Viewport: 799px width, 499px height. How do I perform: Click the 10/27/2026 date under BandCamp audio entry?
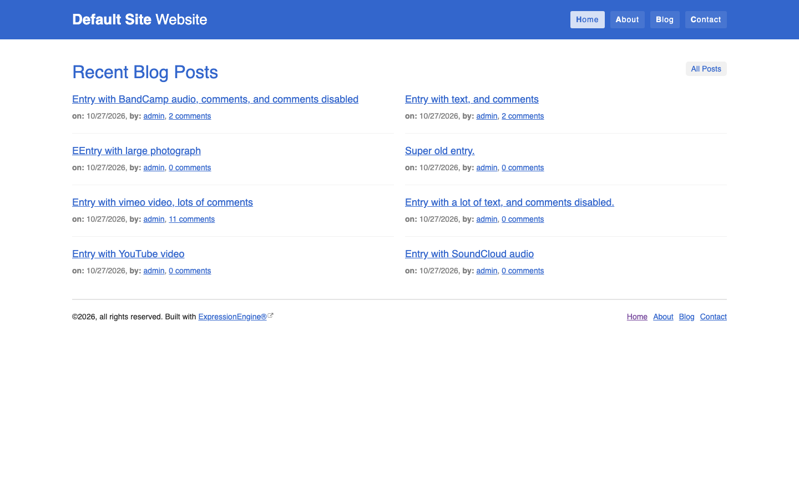tap(106, 116)
